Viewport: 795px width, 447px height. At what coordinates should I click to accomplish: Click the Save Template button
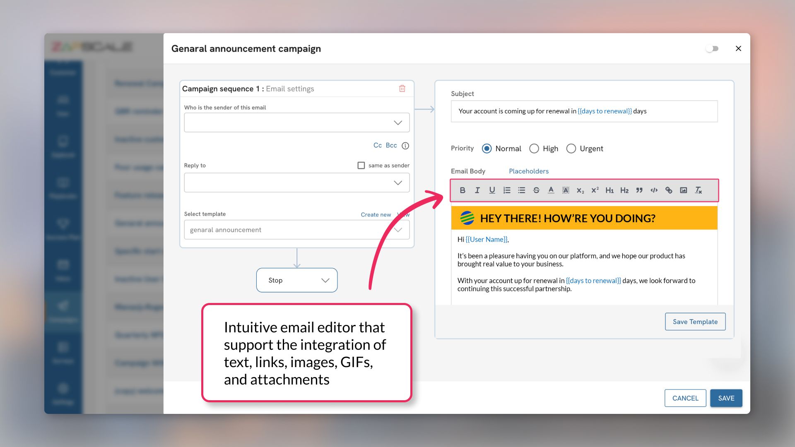pos(695,322)
